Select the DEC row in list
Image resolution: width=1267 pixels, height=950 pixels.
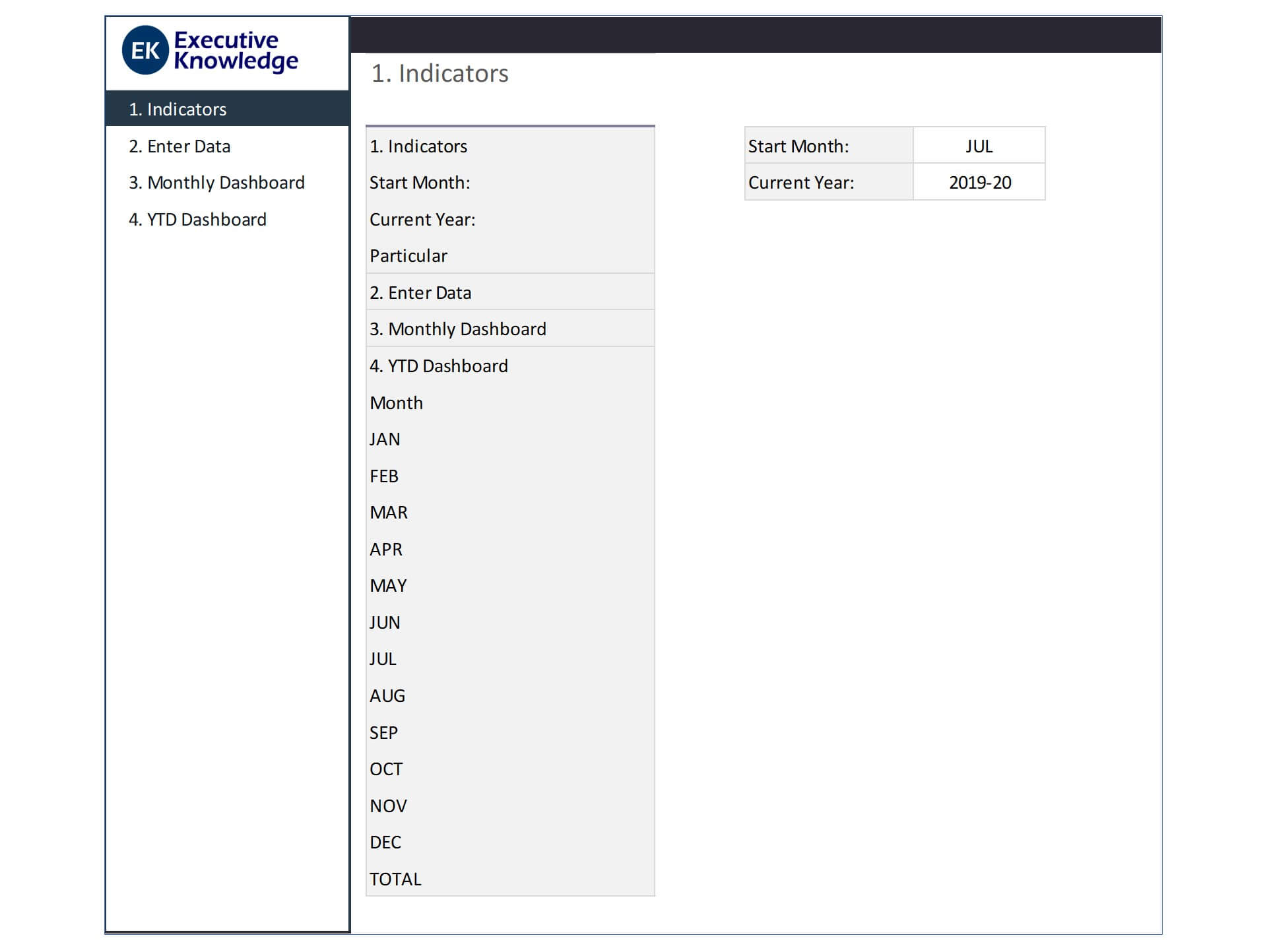tap(385, 842)
